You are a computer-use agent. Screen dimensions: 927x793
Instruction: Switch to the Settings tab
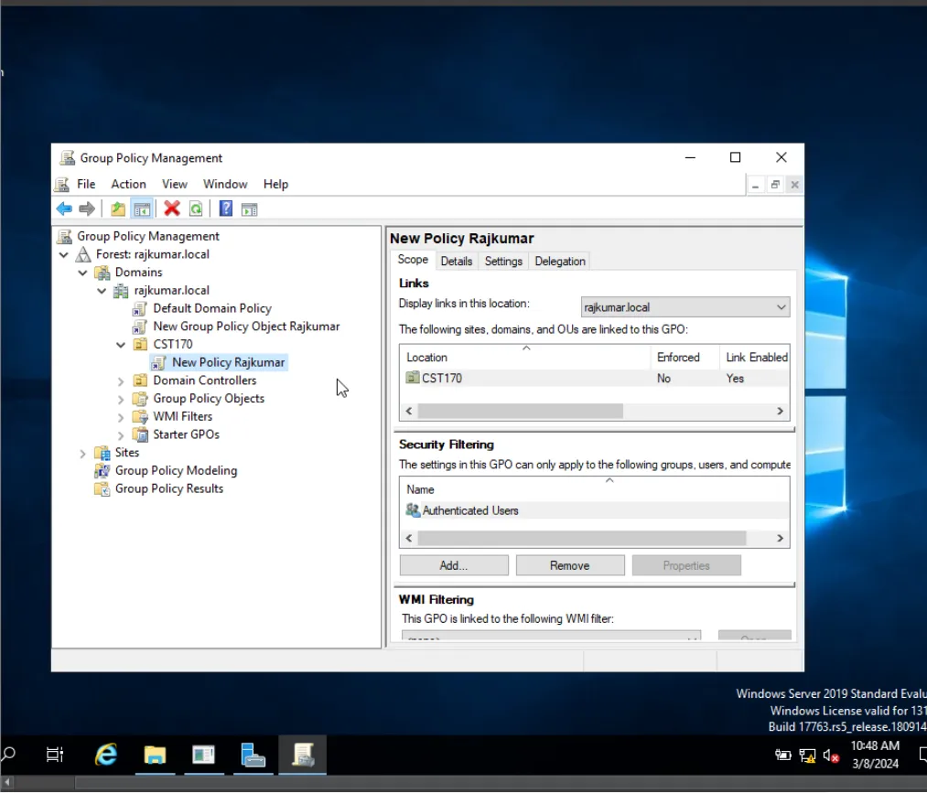[x=503, y=262]
